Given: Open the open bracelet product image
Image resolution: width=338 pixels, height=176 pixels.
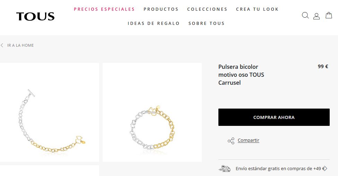Looking at the screenshot, I should pyautogui.click(x=49, y=112).
